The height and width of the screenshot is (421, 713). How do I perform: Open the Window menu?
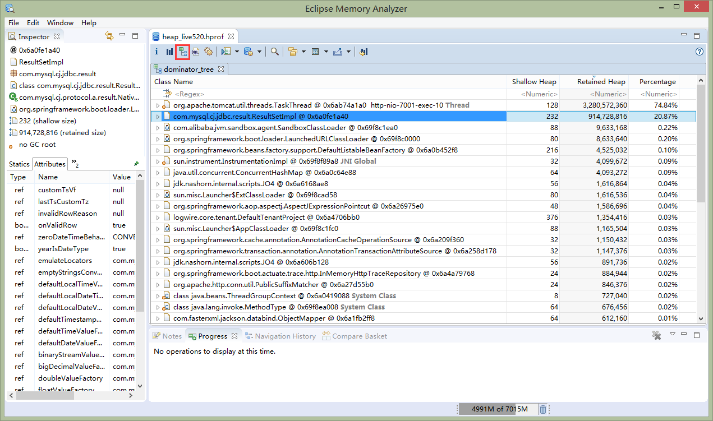tap(60, 23)
